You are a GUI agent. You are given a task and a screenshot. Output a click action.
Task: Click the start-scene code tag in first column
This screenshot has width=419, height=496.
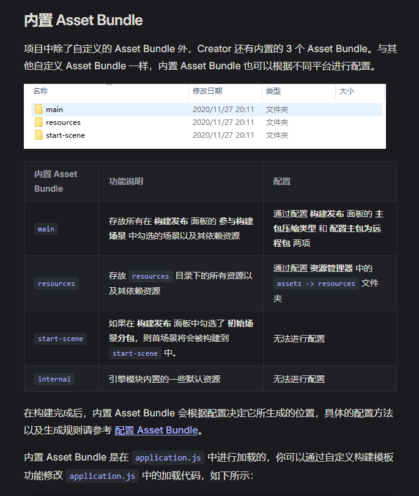tap(61, 339)
